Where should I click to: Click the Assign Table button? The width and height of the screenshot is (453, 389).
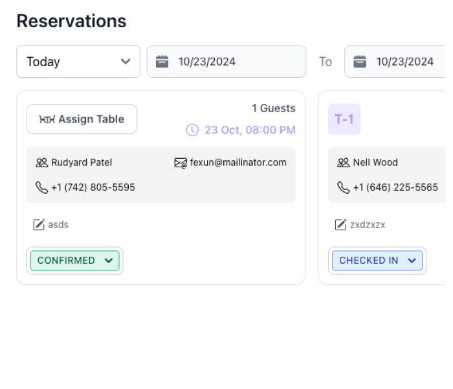(82, 119)
